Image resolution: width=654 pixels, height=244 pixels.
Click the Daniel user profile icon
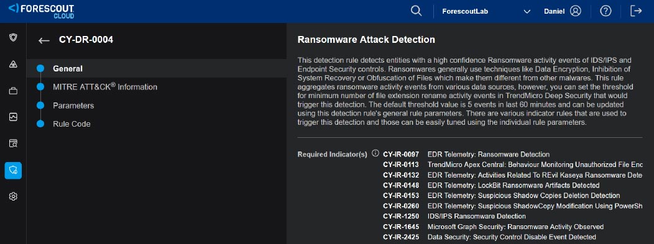click(576, 11)
